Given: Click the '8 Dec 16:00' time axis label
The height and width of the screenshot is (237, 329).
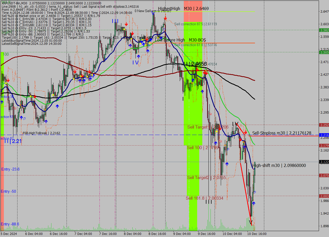Looking at the screenshot, I should (x=157, y=234).
